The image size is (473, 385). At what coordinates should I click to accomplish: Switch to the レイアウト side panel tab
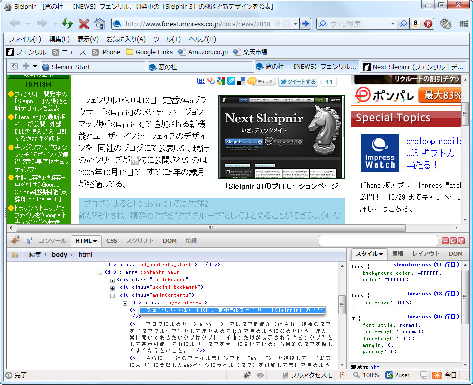coord(426,254)
